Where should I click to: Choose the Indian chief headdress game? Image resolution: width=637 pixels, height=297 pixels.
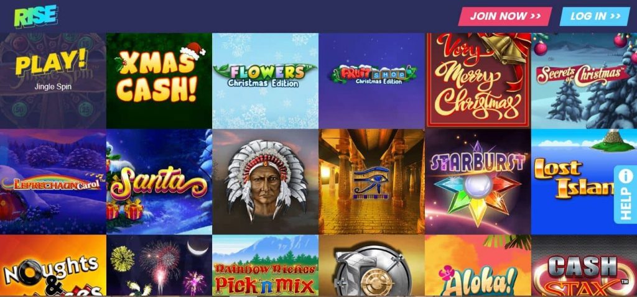(265, 182)
